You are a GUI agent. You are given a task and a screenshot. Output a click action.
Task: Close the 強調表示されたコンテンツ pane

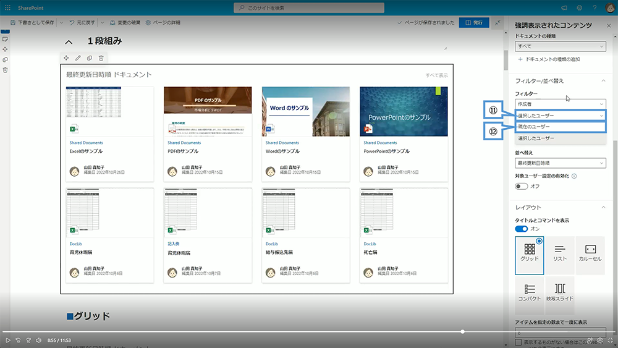pyautogui.click(x=609, y=25)
